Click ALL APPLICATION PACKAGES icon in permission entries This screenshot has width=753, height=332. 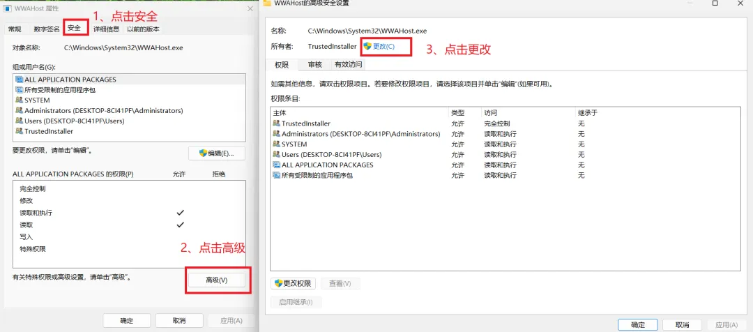[276, 165]
